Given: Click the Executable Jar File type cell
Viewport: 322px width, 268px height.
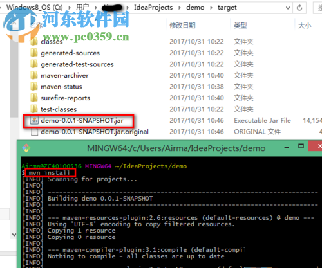Looking at the screenshot, I should 262,120.
